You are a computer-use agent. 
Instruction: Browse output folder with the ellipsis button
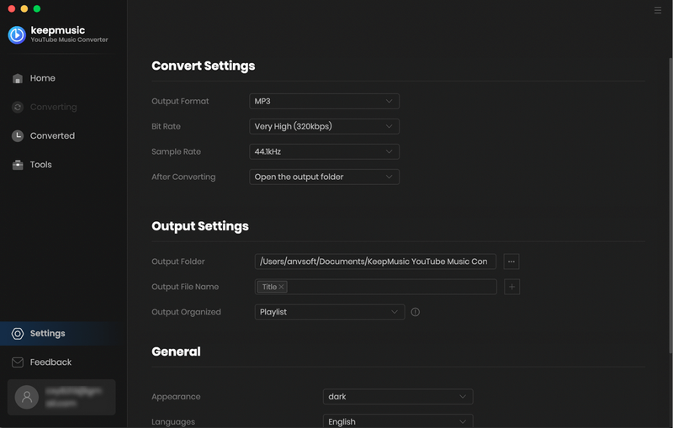coord(511,262)
